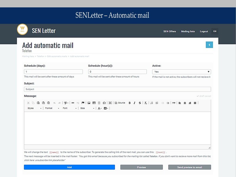236x177 pixels.
Task: Insert an image into the message
Action: (89, 103)
